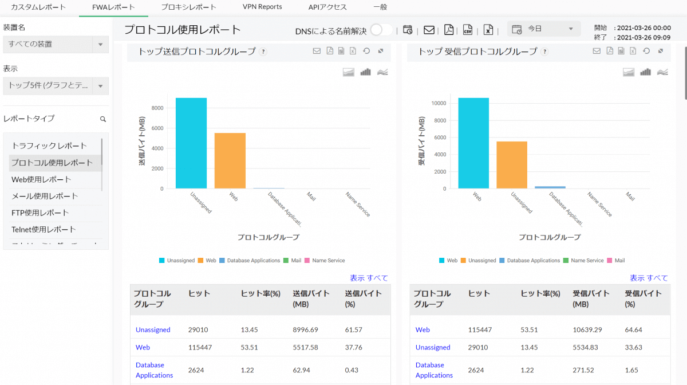687x385 pixels.
Task: Refresh the トップ送信プロトコルグループ widget
Action: coord(366,52)
